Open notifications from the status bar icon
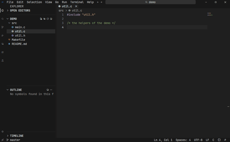This screenshot has width=230, height=142. (225, 140)
